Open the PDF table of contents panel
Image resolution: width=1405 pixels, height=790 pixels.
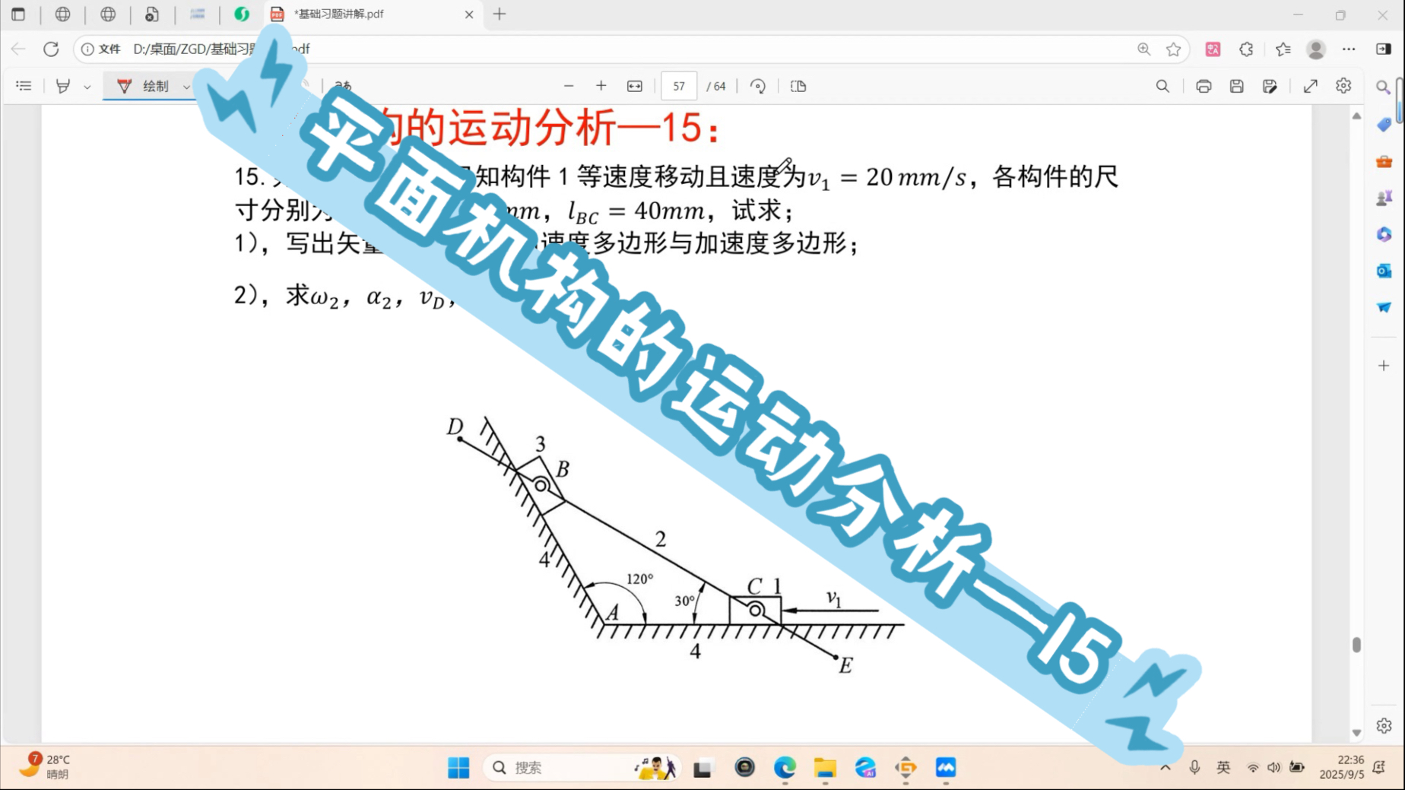[24, 86]
